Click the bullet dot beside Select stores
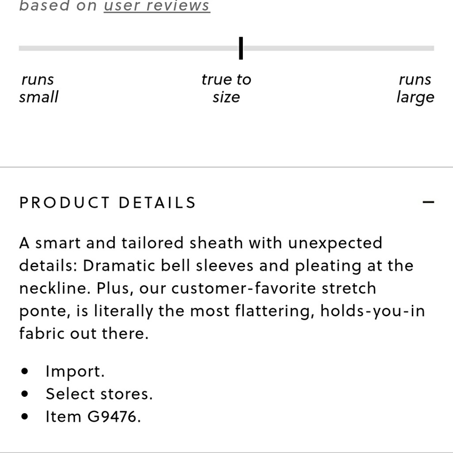This screenshot has height=453, width=453. (x=25, y=394)
